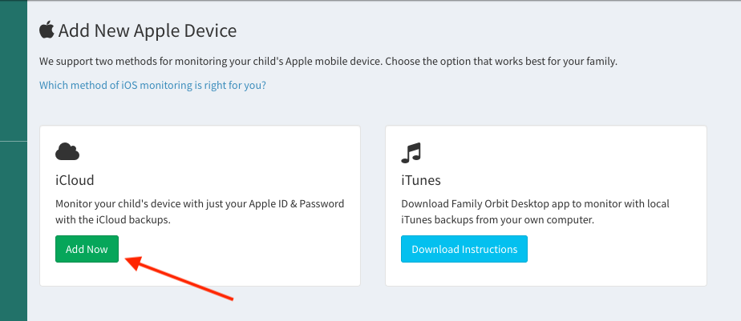Click the Add New Apple Device heading
Viewport: 741px width, 321px height.
(x=148, y=31)
